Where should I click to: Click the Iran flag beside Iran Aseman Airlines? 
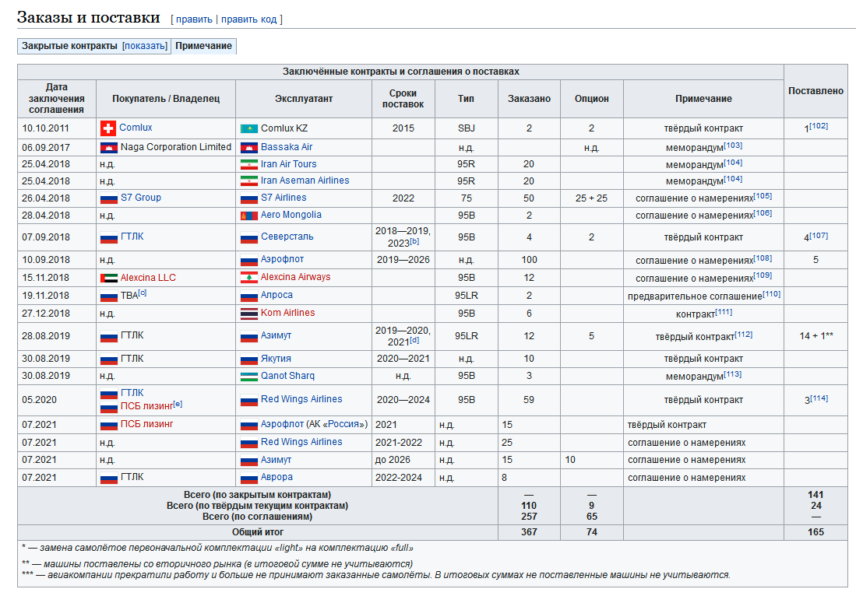(x=249, y=181)
